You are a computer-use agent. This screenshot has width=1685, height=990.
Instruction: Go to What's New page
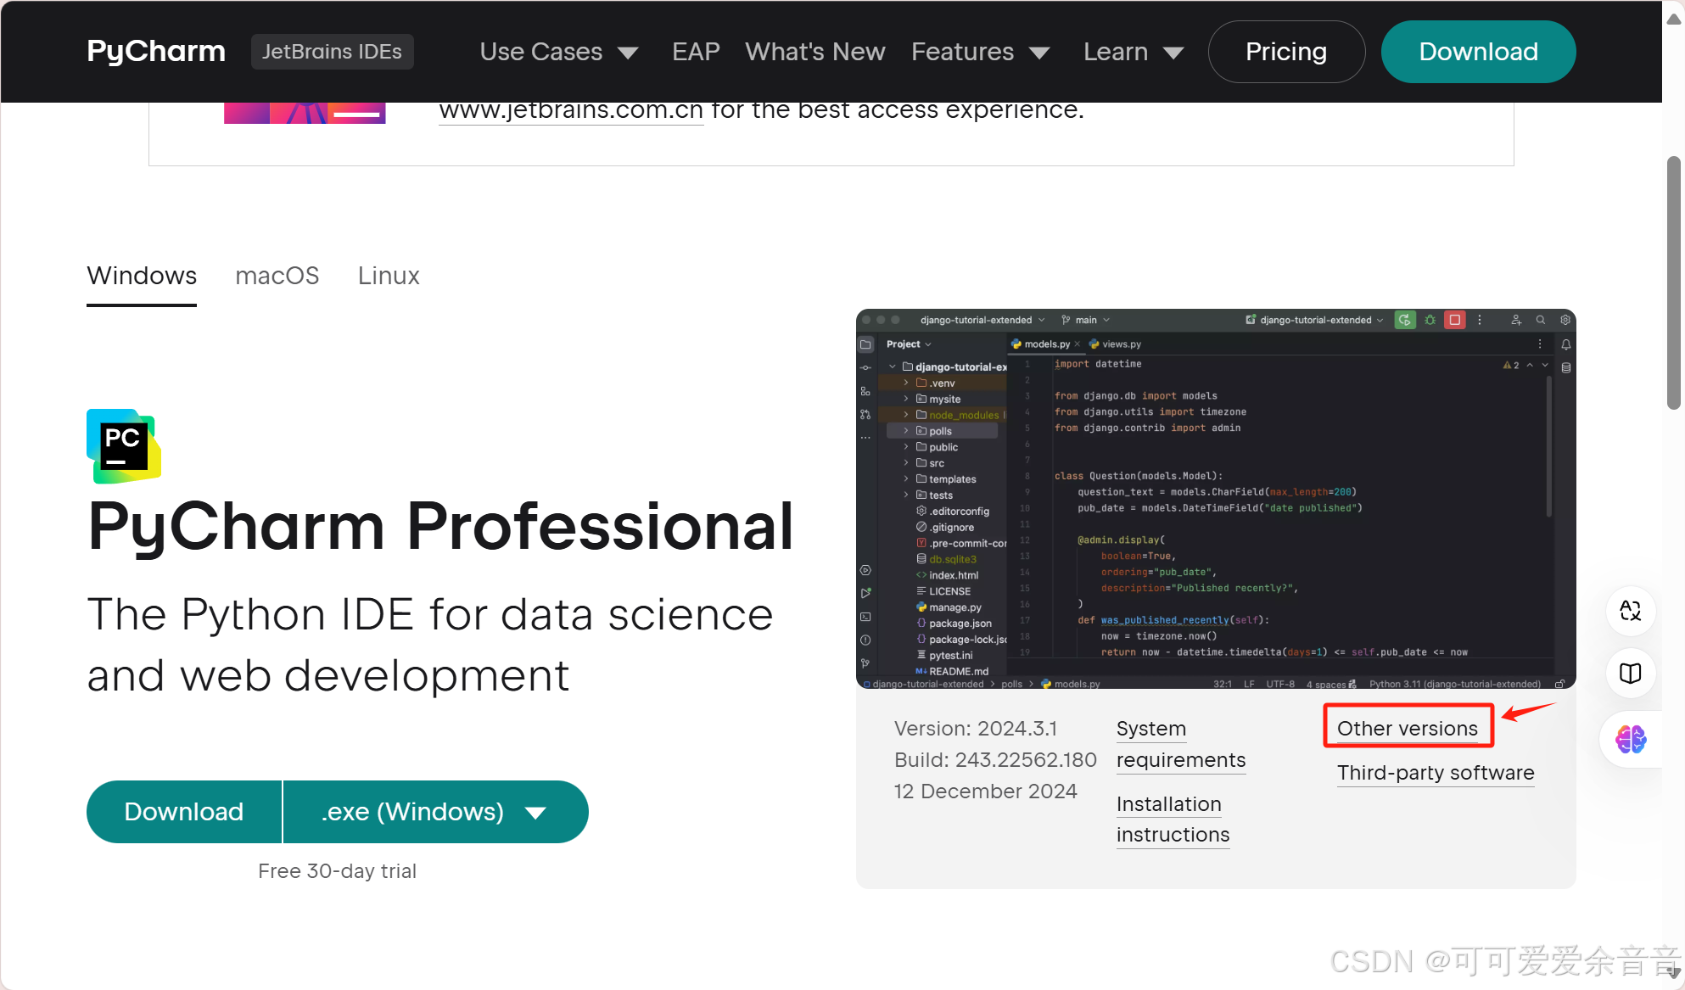[x=815, y=52]
